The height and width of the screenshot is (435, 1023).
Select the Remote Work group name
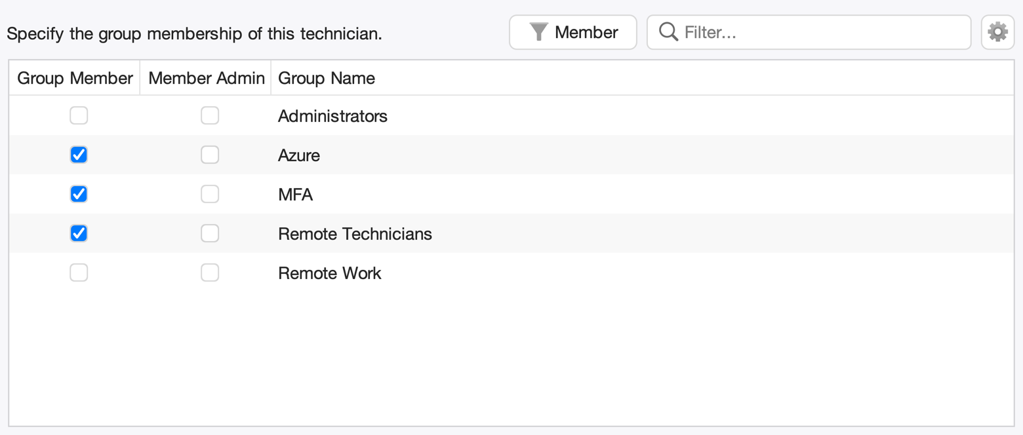(x=329, y=273)
